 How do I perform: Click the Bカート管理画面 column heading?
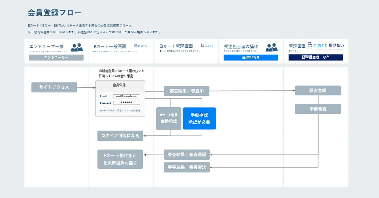pyautogui.click(x=177, y=46)
